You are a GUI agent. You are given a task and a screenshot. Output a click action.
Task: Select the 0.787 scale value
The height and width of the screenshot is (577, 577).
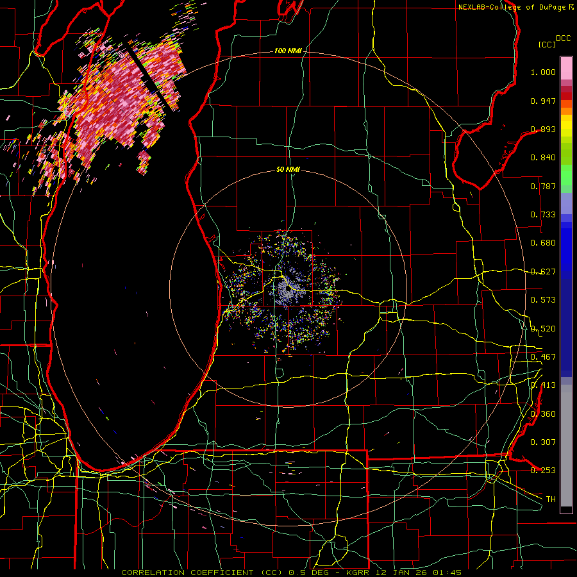pos(543,186)
